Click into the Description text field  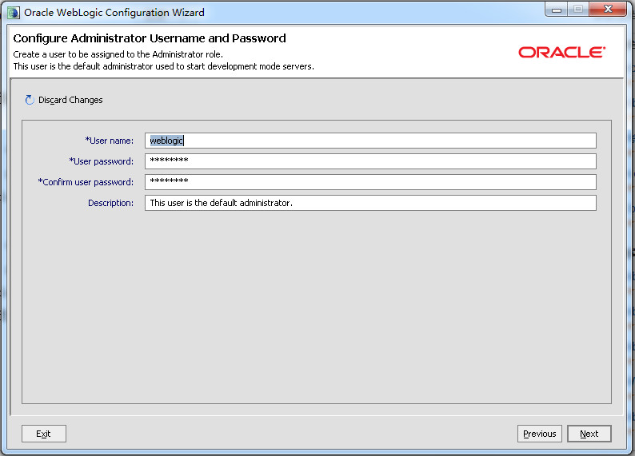coord(370,203)
